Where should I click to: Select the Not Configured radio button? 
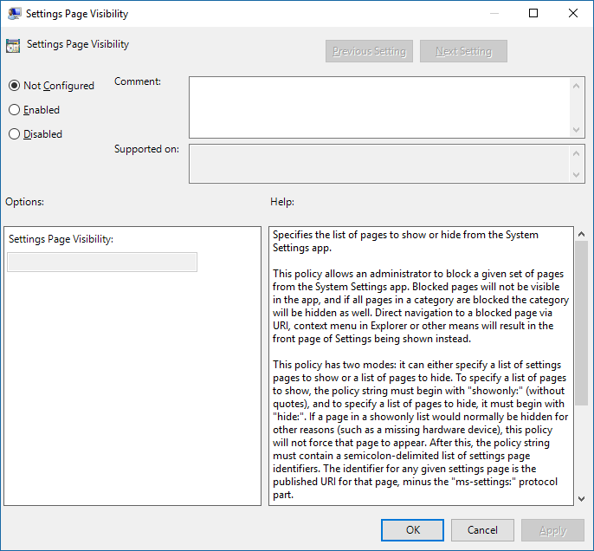pyautogui.click(x=14, y=86)
